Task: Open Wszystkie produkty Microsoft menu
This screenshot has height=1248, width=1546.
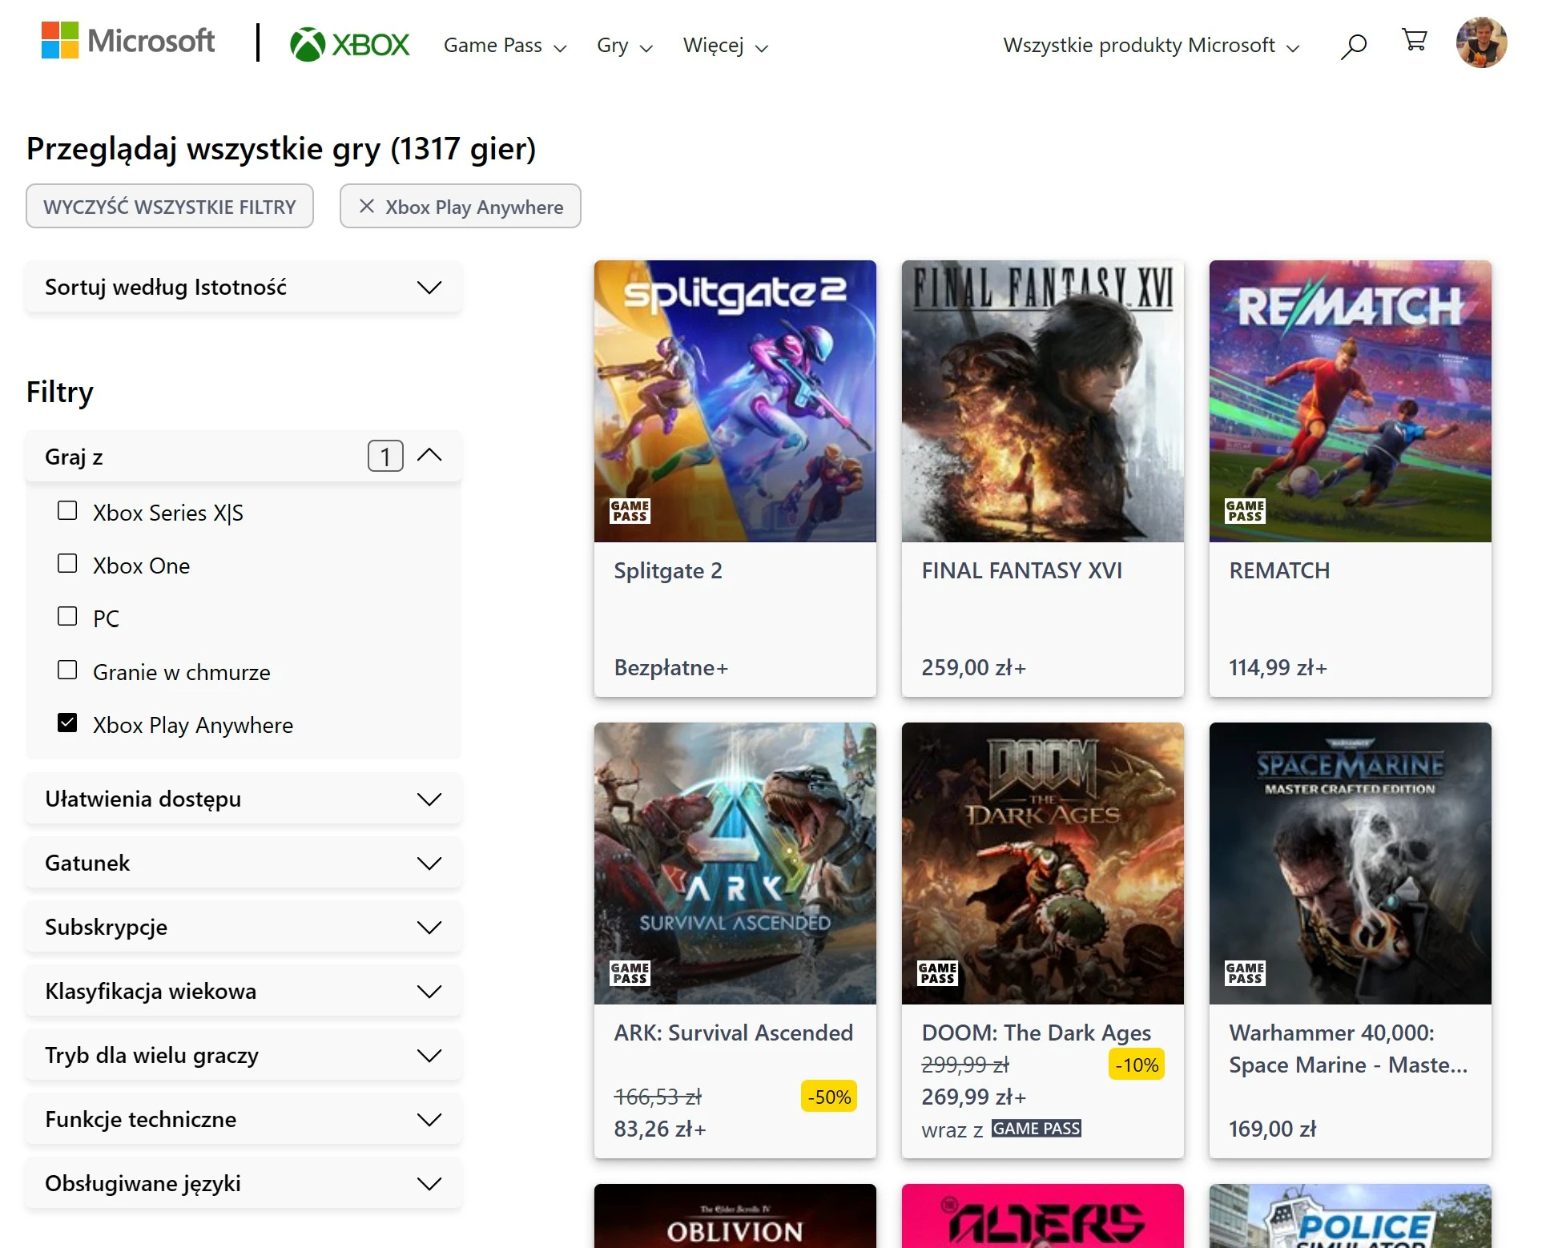Action: [1151, 46]
